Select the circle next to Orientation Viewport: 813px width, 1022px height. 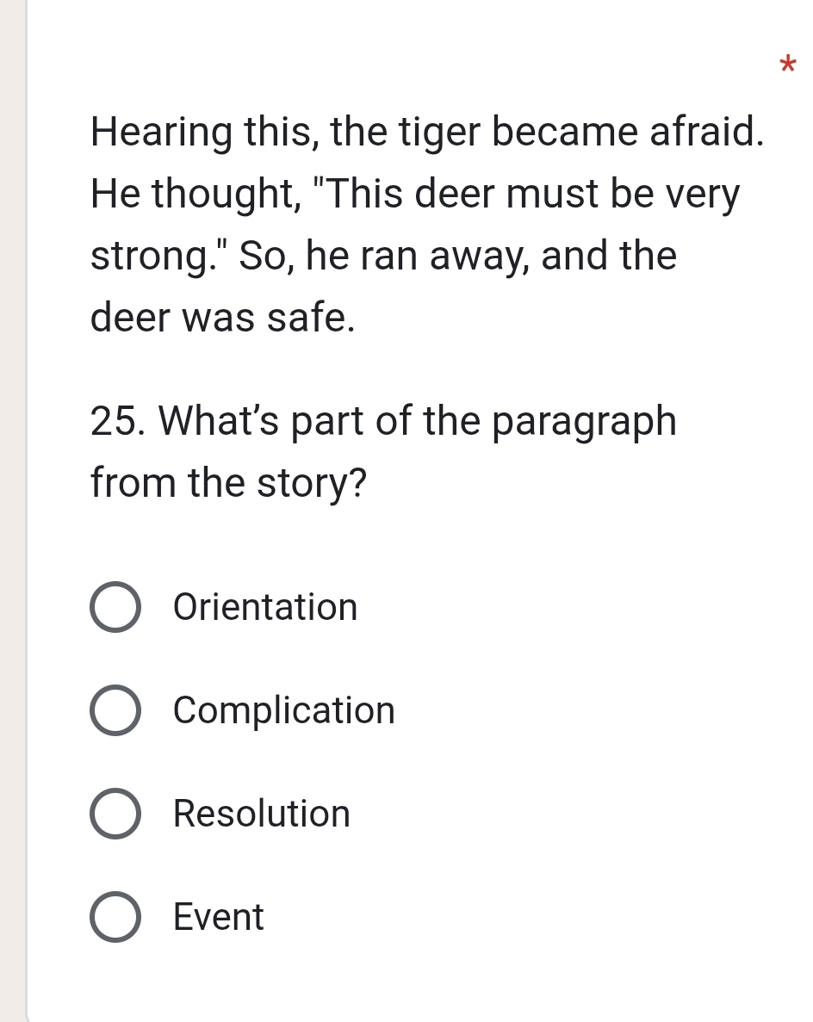click(115, 608)
